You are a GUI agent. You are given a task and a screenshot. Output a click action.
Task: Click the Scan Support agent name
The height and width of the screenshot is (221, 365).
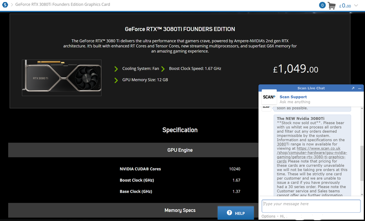[x=293, y=97]
